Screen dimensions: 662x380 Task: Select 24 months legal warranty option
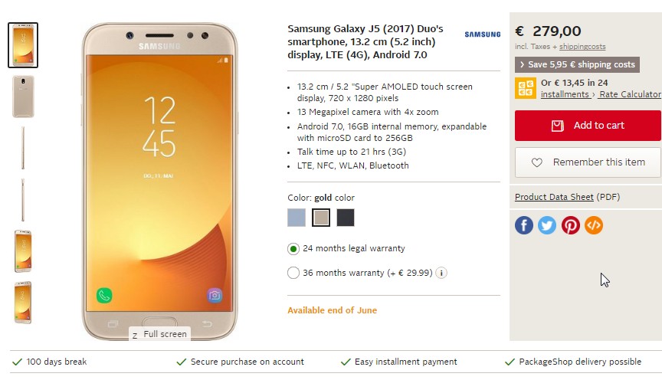pos(293,249)
